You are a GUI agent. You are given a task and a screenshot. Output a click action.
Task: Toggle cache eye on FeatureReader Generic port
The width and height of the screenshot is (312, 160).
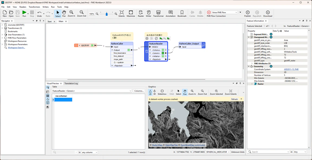(163, 53)
